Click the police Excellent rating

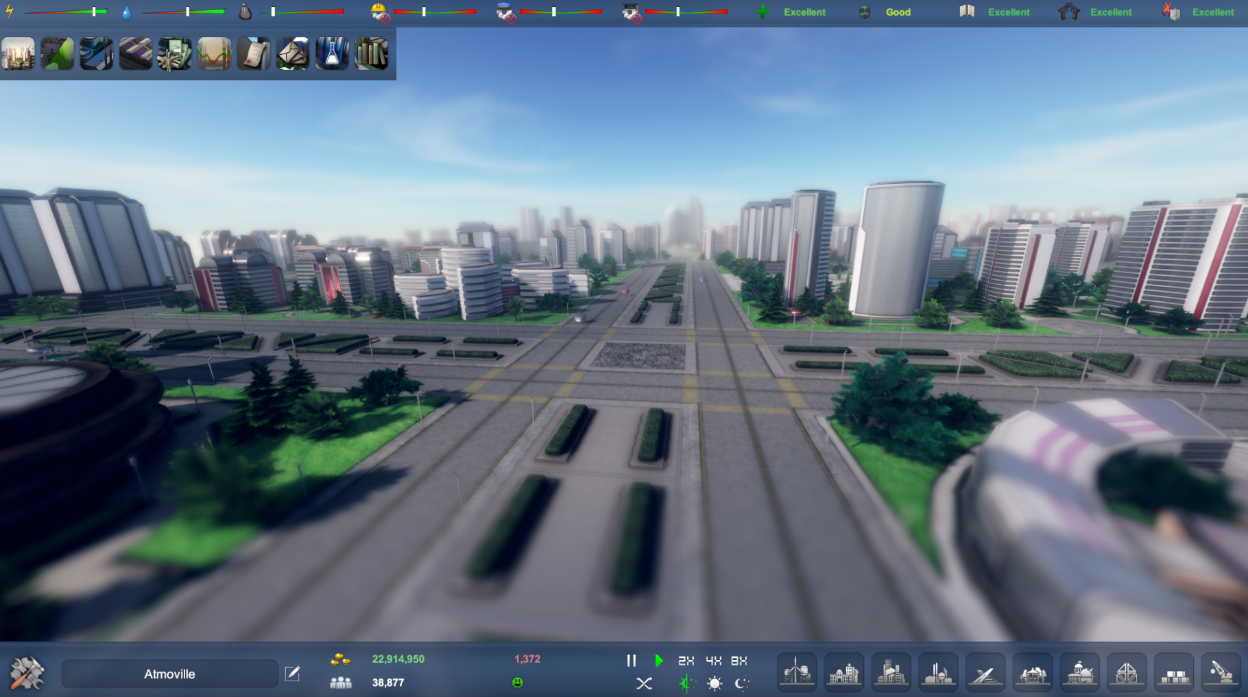[1111, 12]
